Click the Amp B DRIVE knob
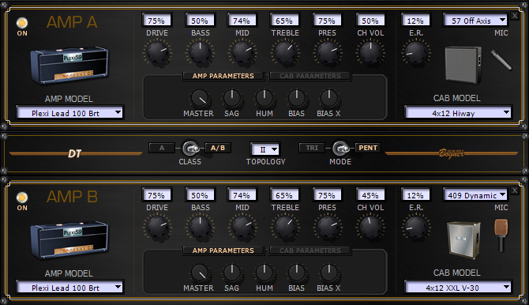Screen dimensions: 529x305 click(157, 227)
